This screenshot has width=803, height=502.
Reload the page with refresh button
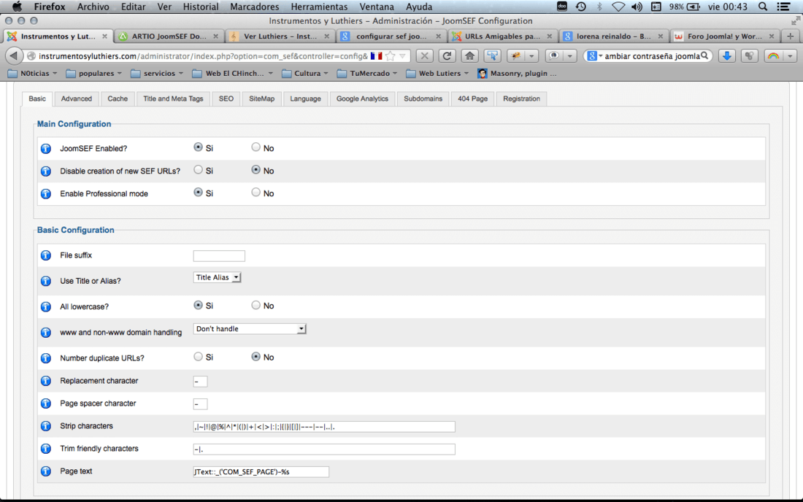tap(447, 55)
